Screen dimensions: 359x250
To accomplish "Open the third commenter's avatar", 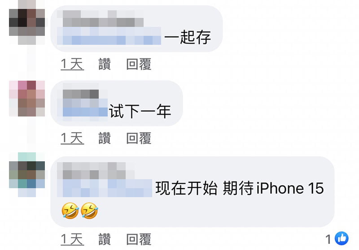I will coord(27,175).
